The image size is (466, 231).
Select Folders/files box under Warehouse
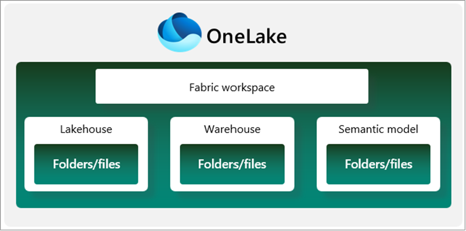232,164
